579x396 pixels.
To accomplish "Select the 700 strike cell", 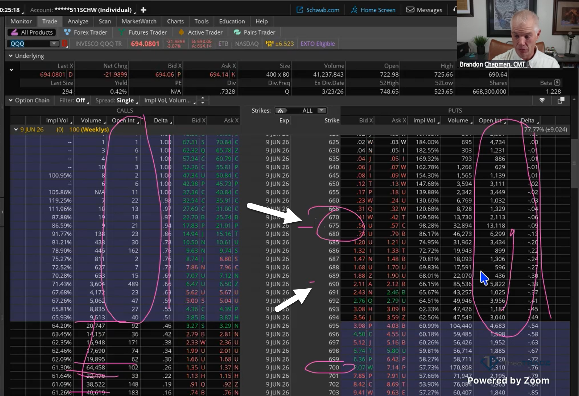I will pyautogui.click(x=334, y=368).
